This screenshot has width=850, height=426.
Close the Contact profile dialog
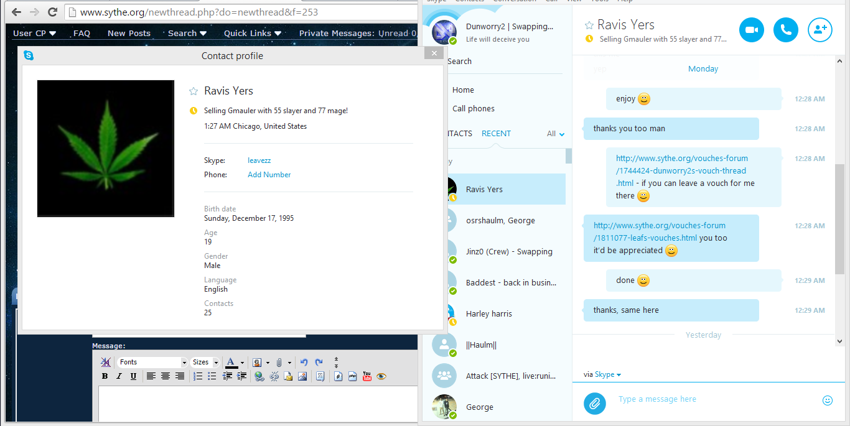pos(434,53)
